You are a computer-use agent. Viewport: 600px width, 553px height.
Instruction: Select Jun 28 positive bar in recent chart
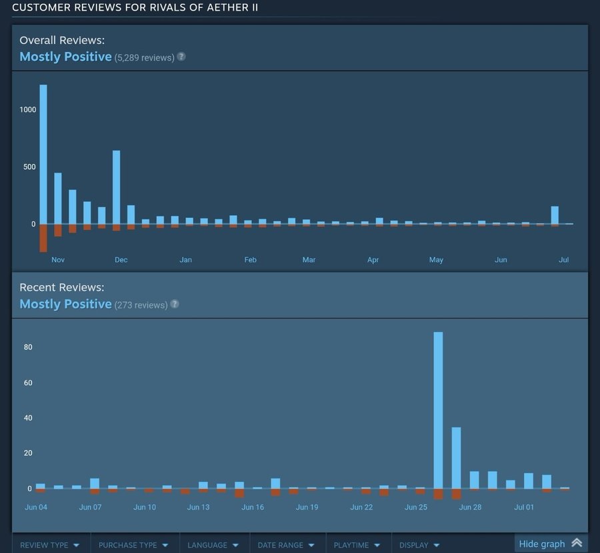point(474,480)
